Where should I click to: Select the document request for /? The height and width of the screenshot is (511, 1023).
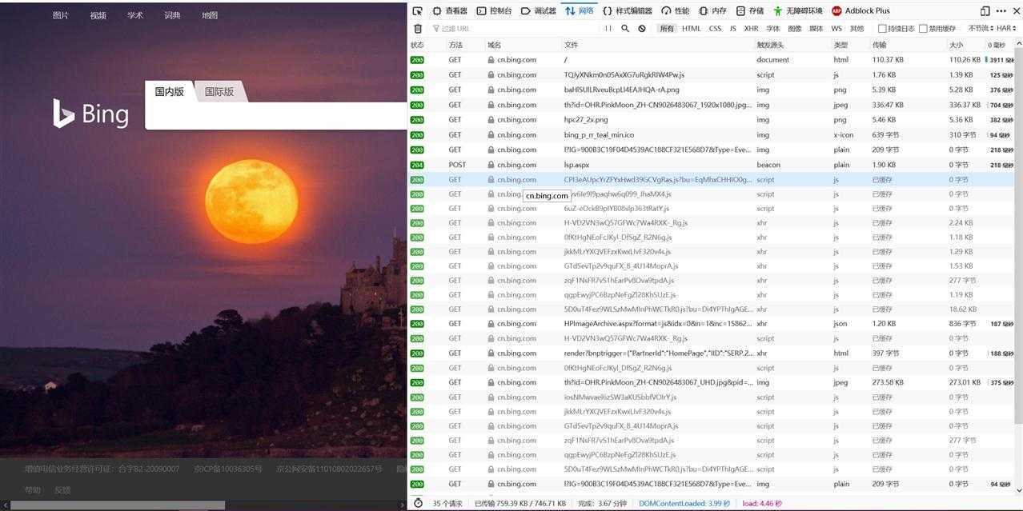point(712,60)
